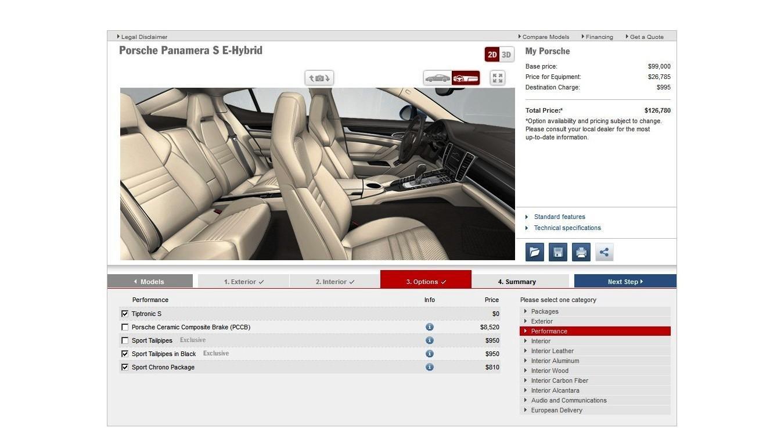Click the Porsche Panamera S E-Hybrid title

tap(190, 51)
